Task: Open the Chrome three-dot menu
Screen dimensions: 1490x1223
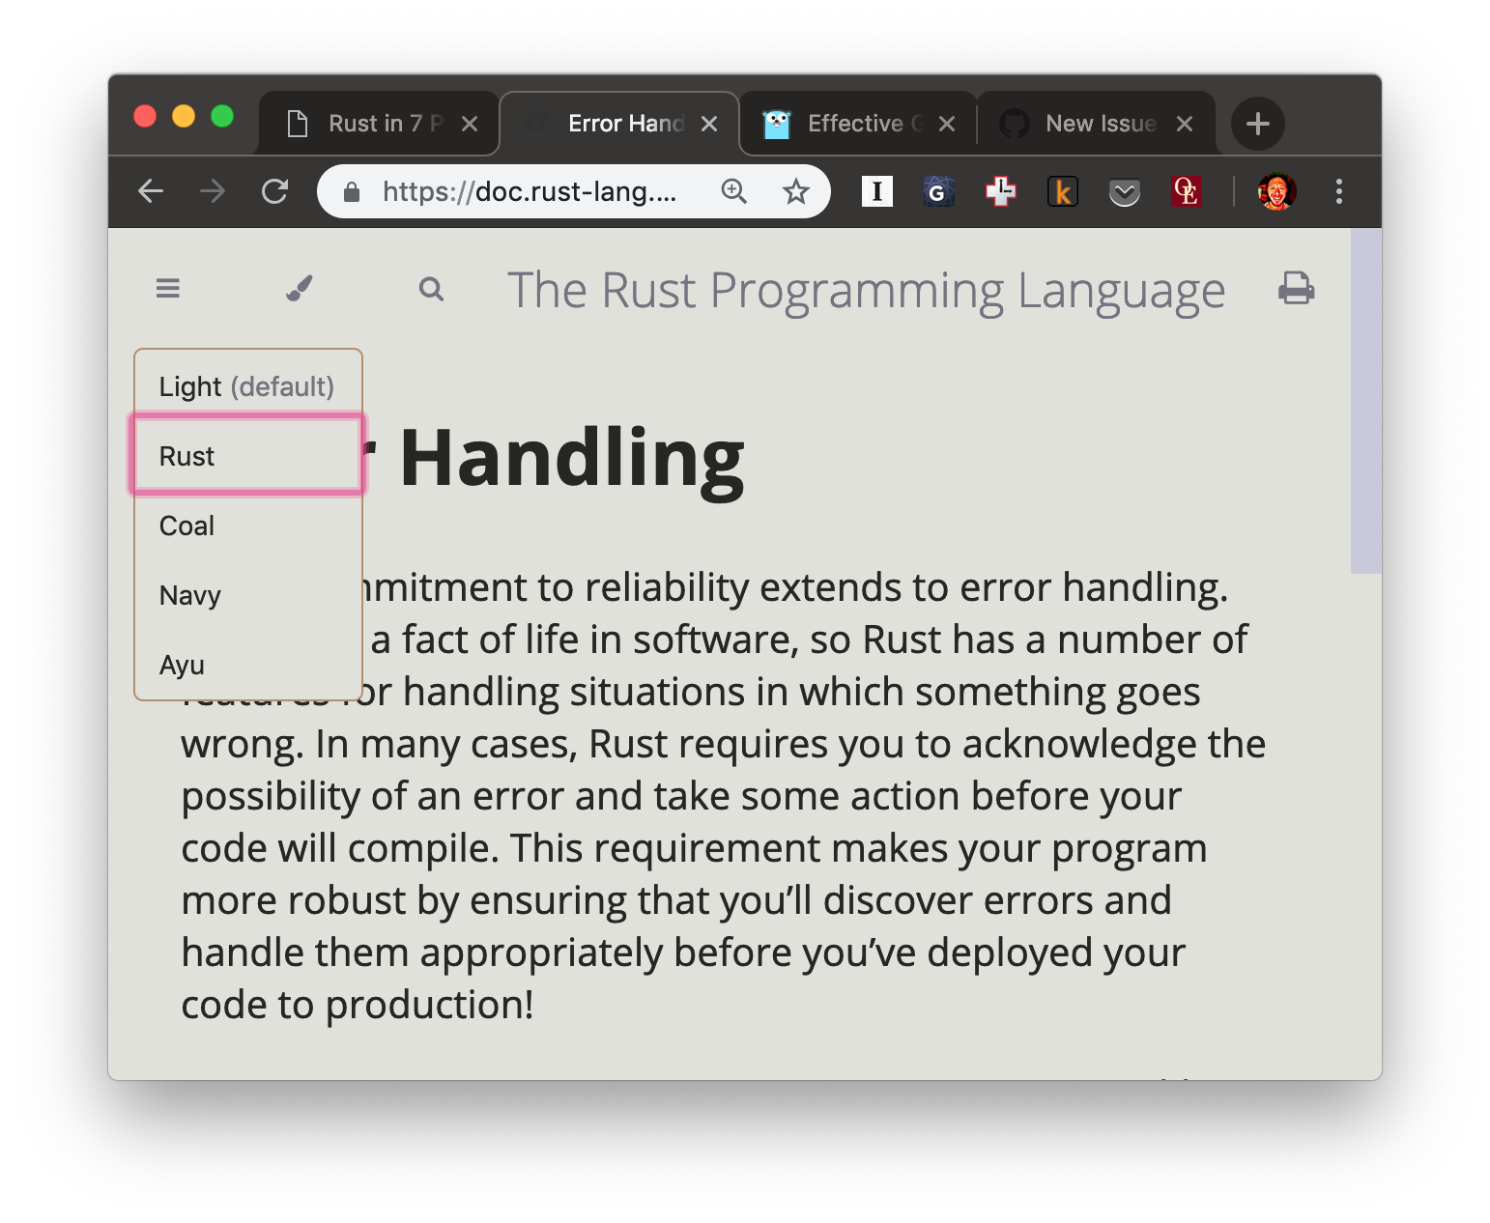Action: pyautogui.click(x=1339, y=191)
